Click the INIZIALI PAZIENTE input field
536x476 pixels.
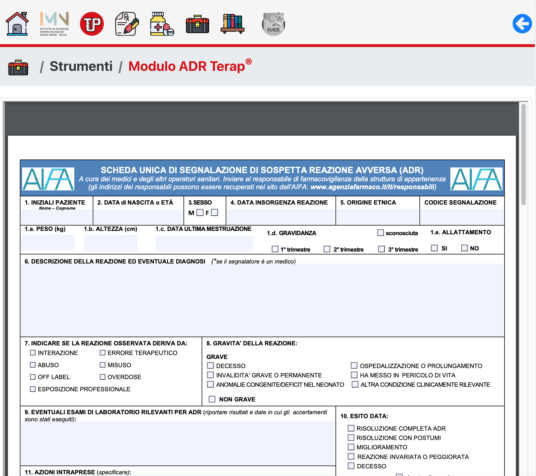pyautogui.click(x=57, y=217)
